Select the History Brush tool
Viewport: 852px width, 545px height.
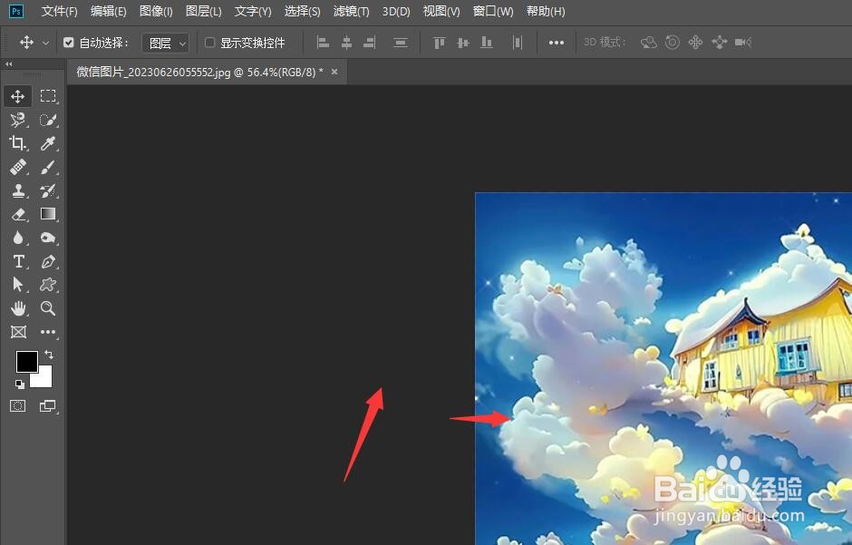(x=48, y=190)
